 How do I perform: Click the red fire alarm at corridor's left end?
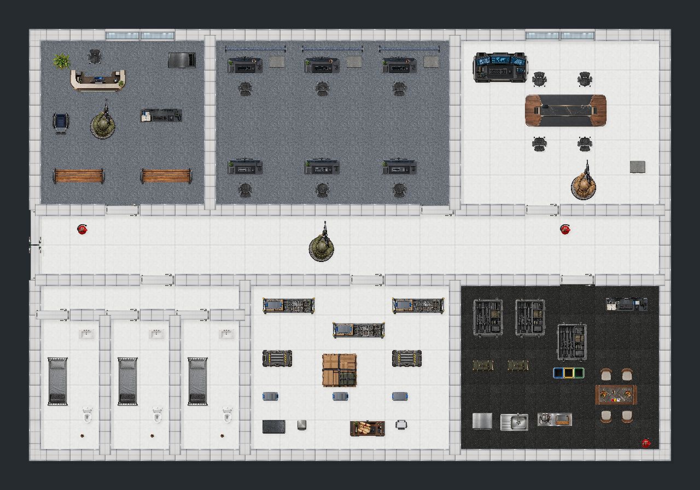82,229
